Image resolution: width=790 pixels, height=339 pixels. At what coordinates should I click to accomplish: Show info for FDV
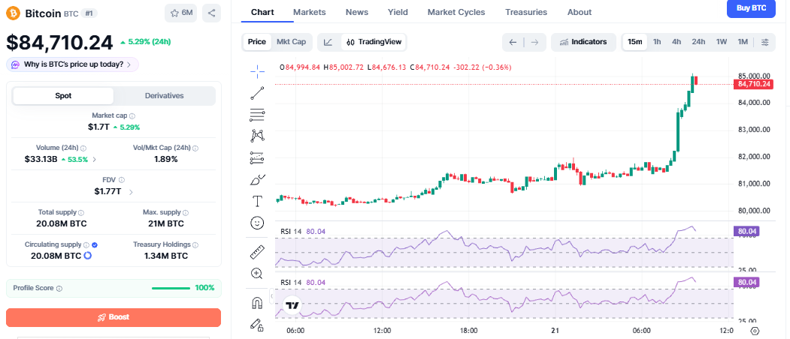122,179
